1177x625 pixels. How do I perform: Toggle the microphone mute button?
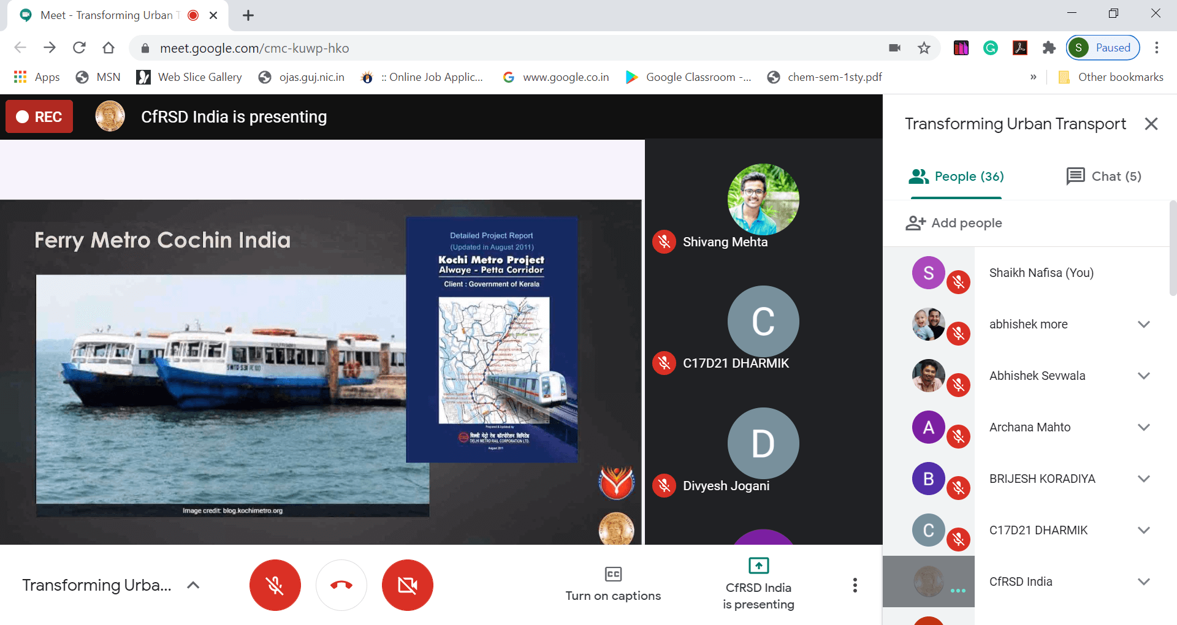coord(275,585)
